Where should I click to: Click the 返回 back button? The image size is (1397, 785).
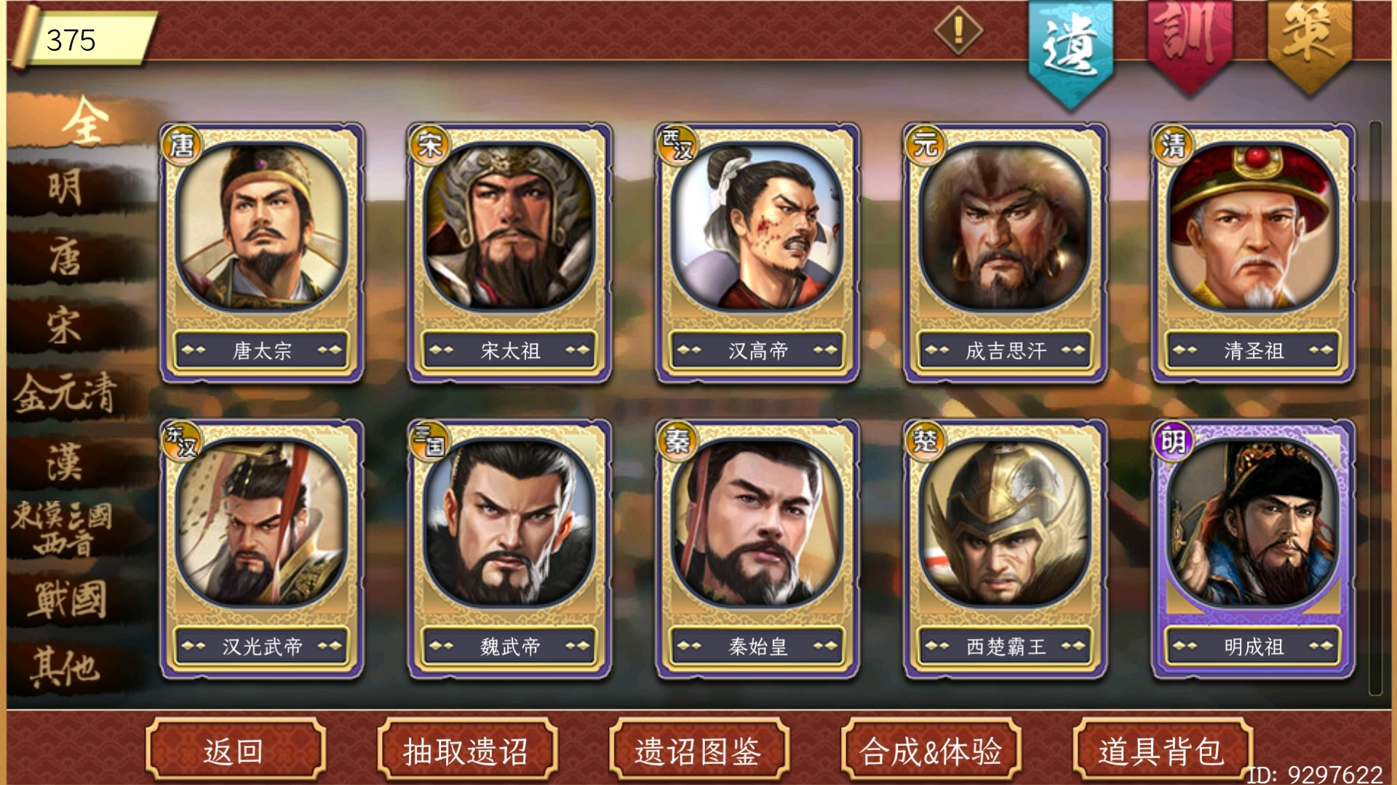click(236, 749)
